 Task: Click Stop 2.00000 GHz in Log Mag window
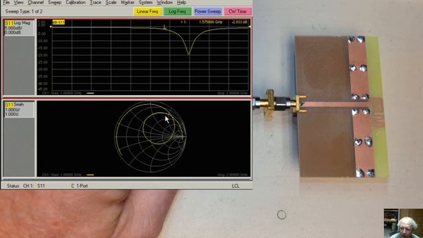[x=232, y=93]
